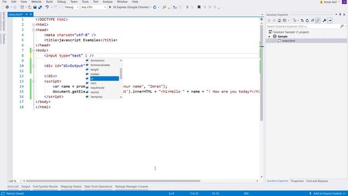Collapse the body tag on line 7
This screenshot has height=196, width=348.
[34, 51]
